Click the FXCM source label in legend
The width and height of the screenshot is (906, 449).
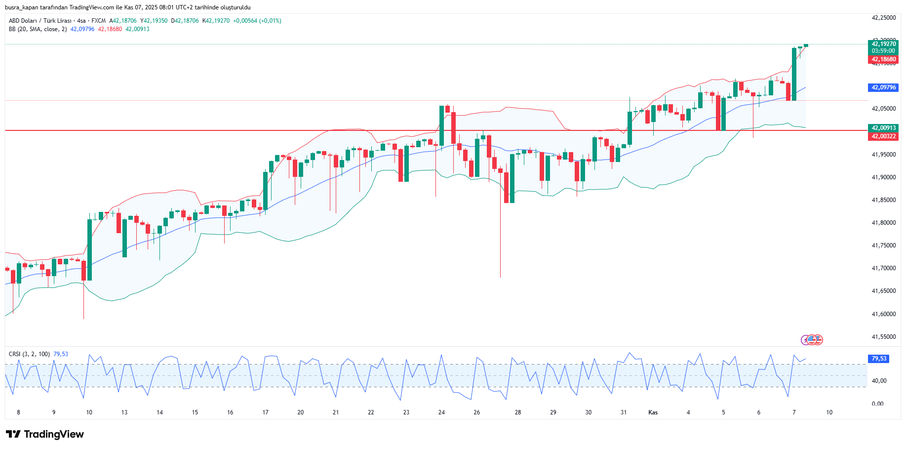pyautogui.click(x=98, y=21)
